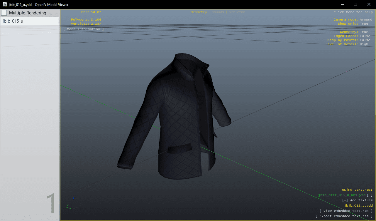The height and width of the screenshot is (221, 376).
Task: Toggle the Geometry True setting
Action: coord(364,32)
